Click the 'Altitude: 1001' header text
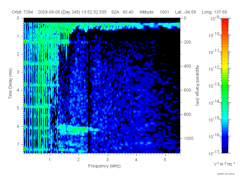240x180 pixels. pyautogui.click(x=154, y=12)
